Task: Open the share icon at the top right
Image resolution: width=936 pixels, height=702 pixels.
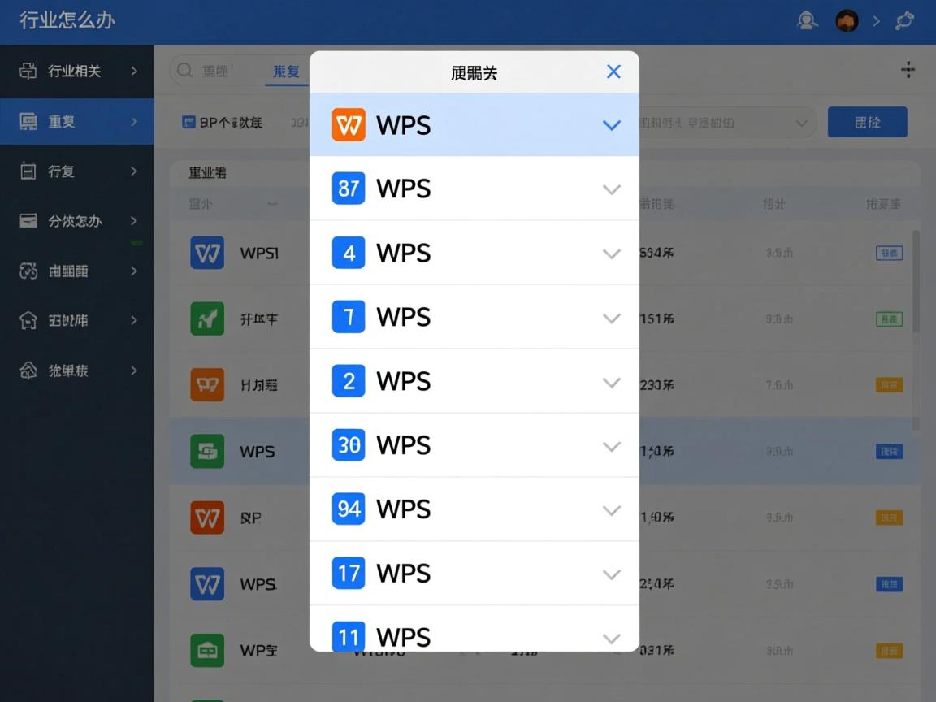Action: pyautogui.click(x=904, y=20)
